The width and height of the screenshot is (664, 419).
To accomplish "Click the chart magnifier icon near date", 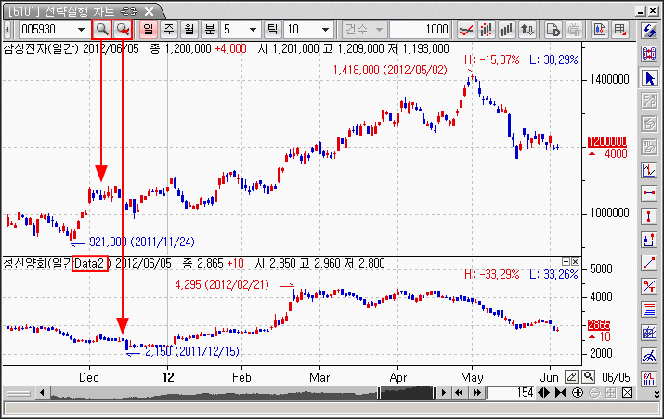I will click(x=572, y=376).
